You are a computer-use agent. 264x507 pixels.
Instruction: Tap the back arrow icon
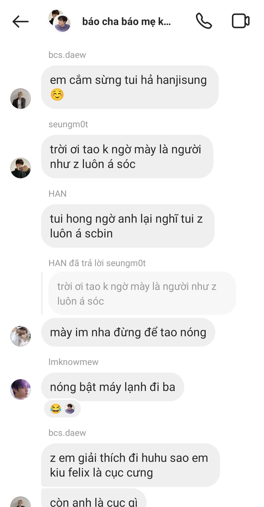[x=20, y=21]
